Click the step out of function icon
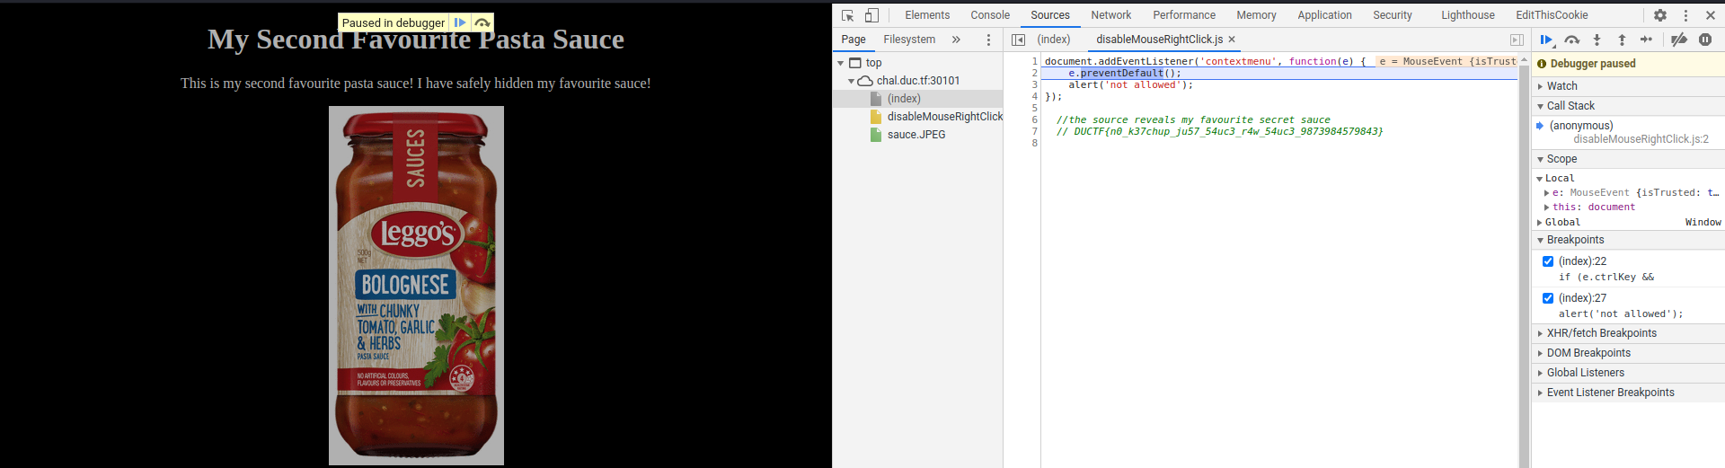Image resolution: width=1725 pixels, height=468 pixels. (x=1622, y=40)
